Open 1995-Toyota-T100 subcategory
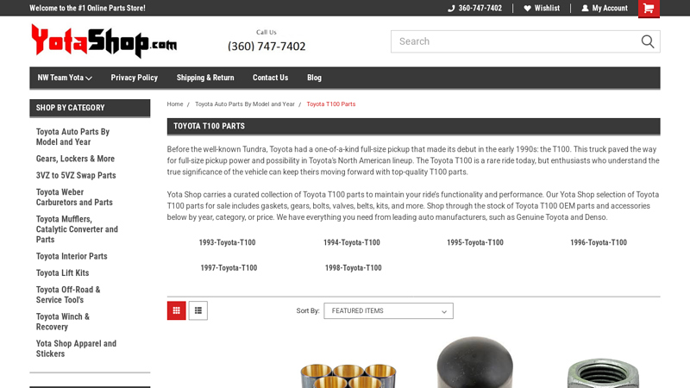The image size is (690, 388). [x=475, y=242]
